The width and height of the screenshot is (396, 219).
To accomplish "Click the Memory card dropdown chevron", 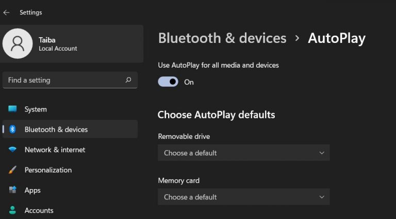I will [x=322, y=197].
